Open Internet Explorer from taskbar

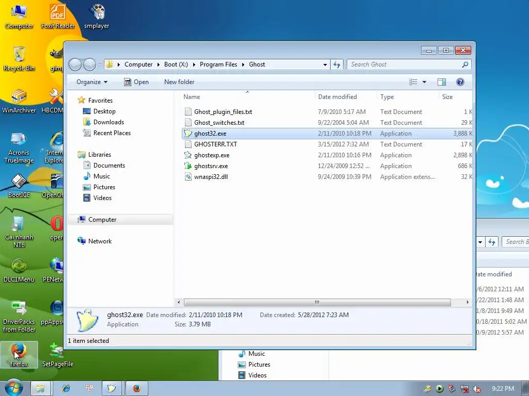click(x=66, y=388)
